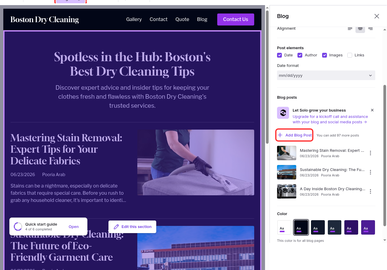Open the Quick start guide
Screen dimensions: 387x270
click(74, 227)
